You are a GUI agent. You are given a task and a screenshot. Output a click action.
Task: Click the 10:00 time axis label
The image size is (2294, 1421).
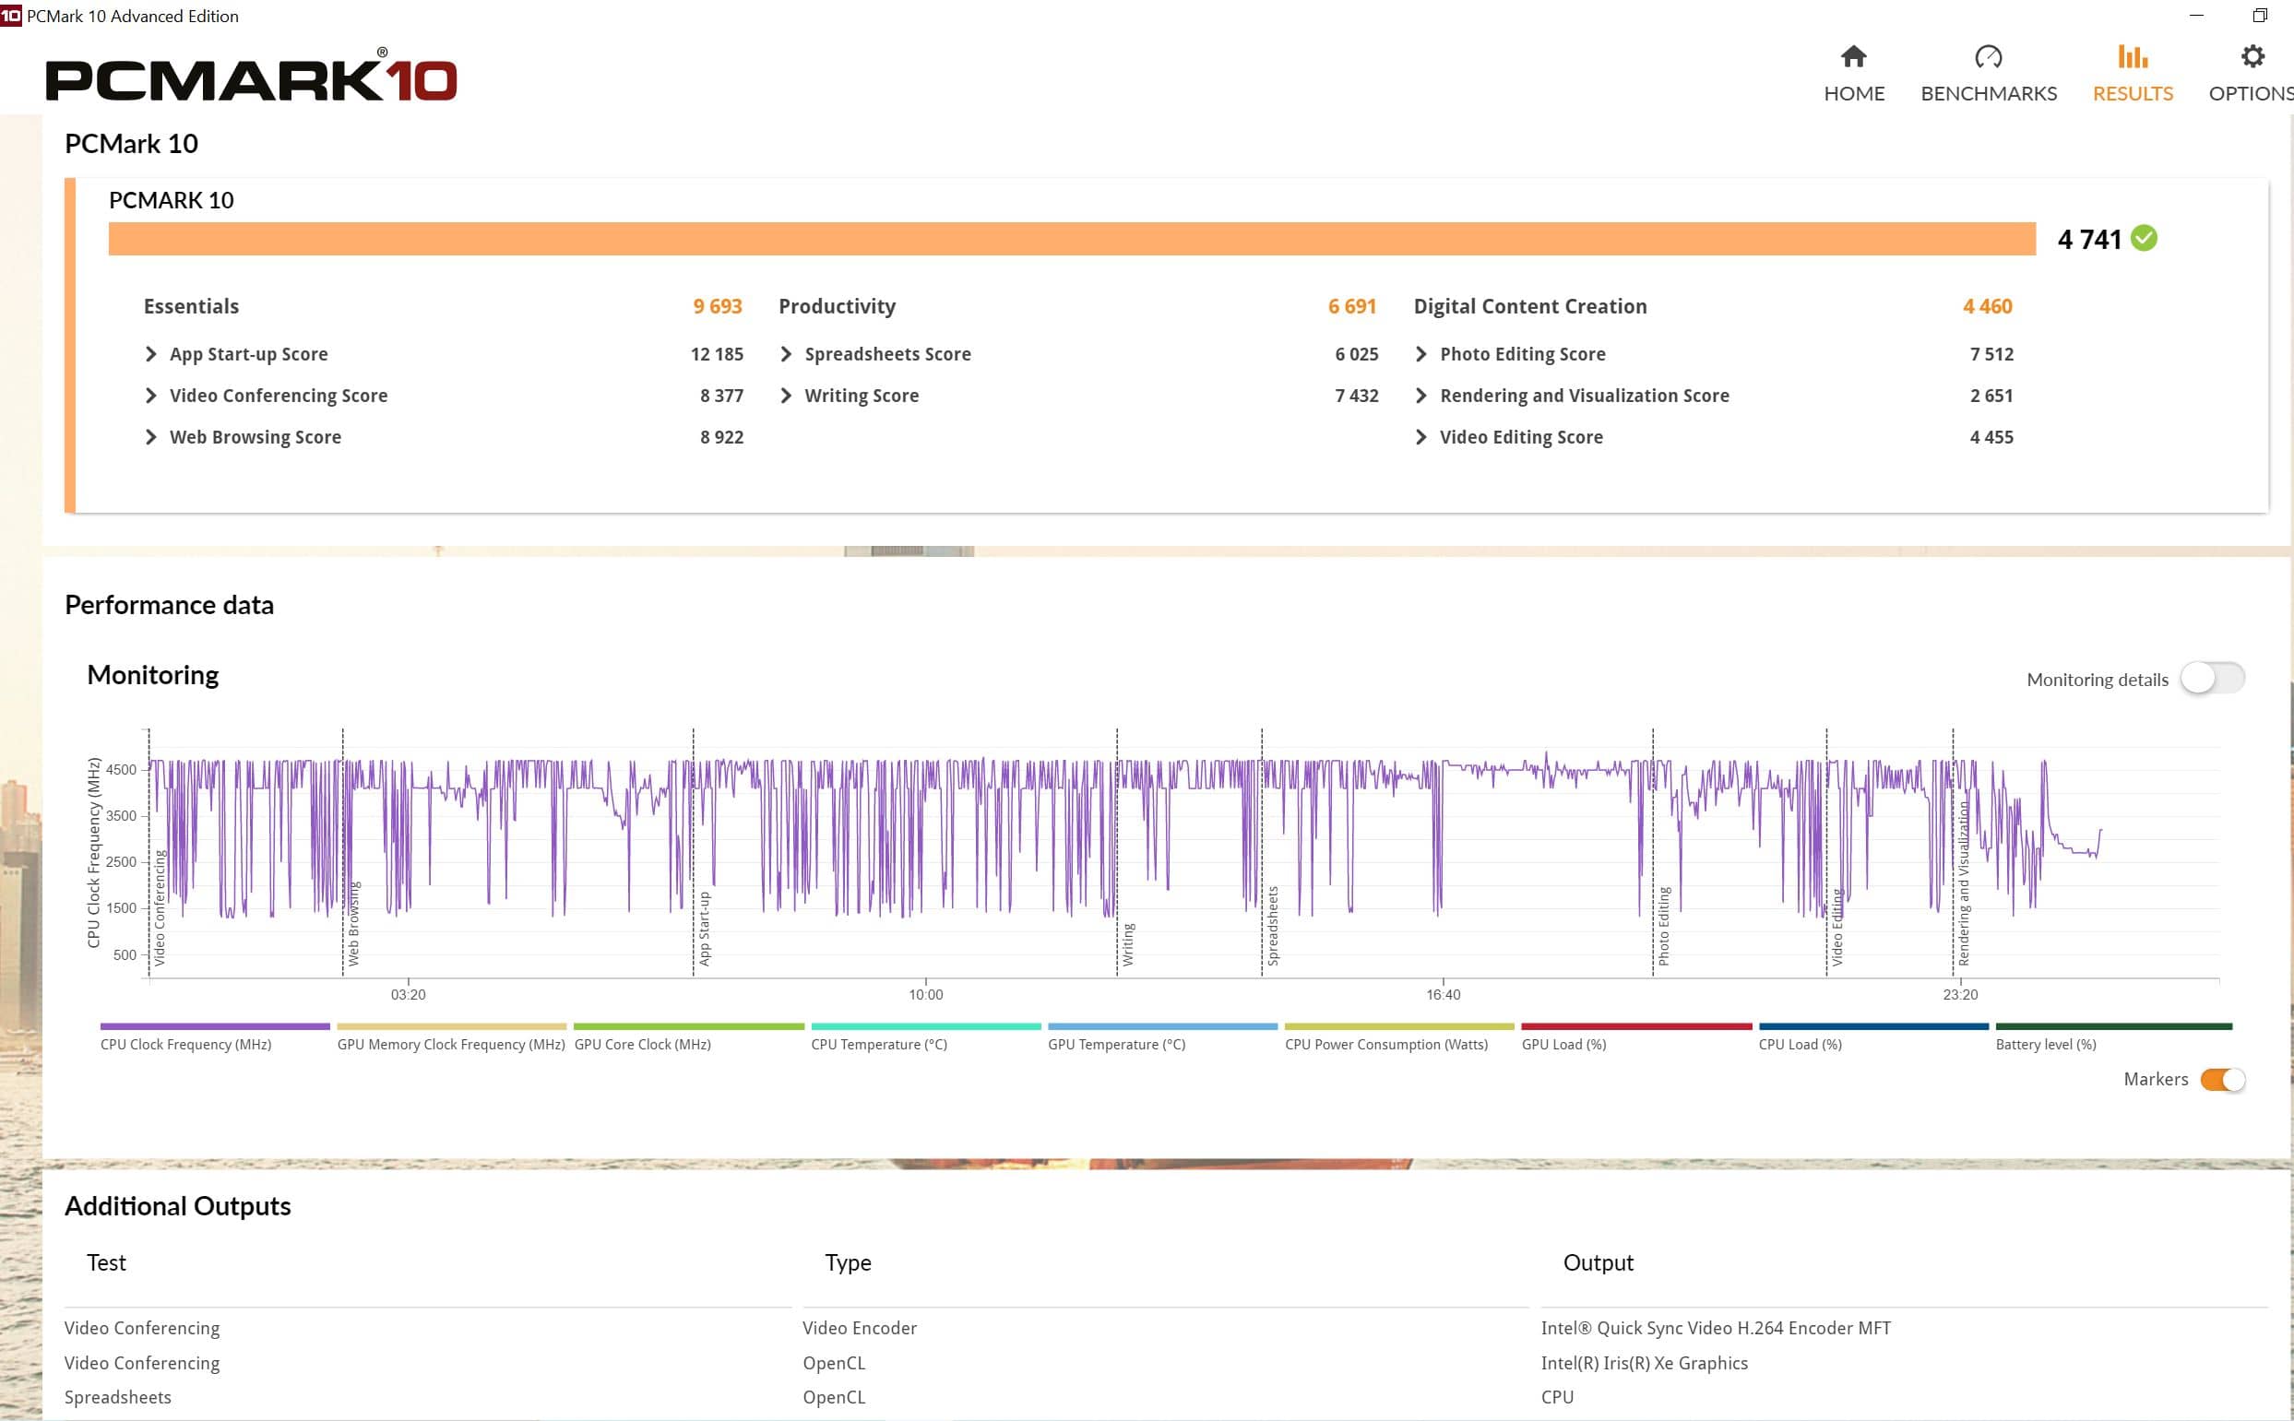pyautogui.click(x=925, y=994)
